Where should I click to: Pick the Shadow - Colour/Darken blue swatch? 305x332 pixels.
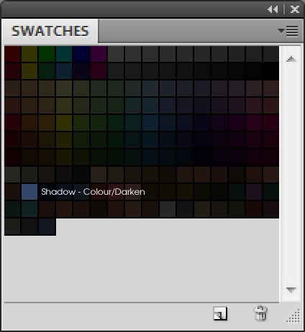pos(29,192)
